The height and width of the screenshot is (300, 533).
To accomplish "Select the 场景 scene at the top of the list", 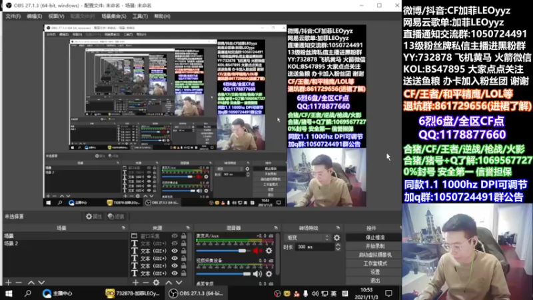I will pos(65,236).
